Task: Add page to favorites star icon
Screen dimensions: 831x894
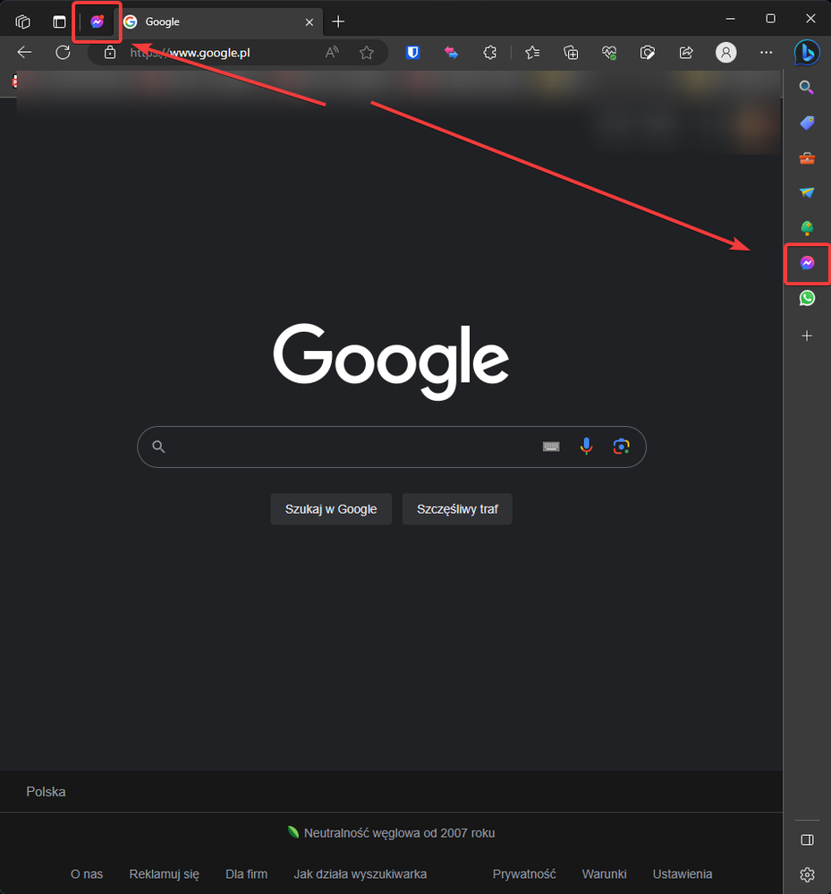Action: 367,53
